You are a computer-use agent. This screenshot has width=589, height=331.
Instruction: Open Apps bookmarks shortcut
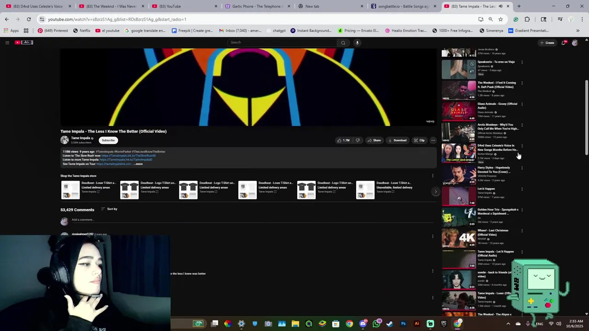pos(11,30)
